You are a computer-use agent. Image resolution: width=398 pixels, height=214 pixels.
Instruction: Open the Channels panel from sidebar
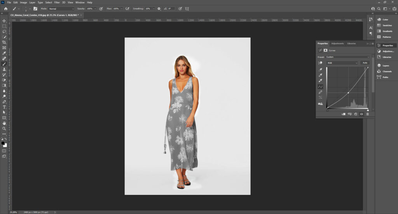[x=387, y=71]
